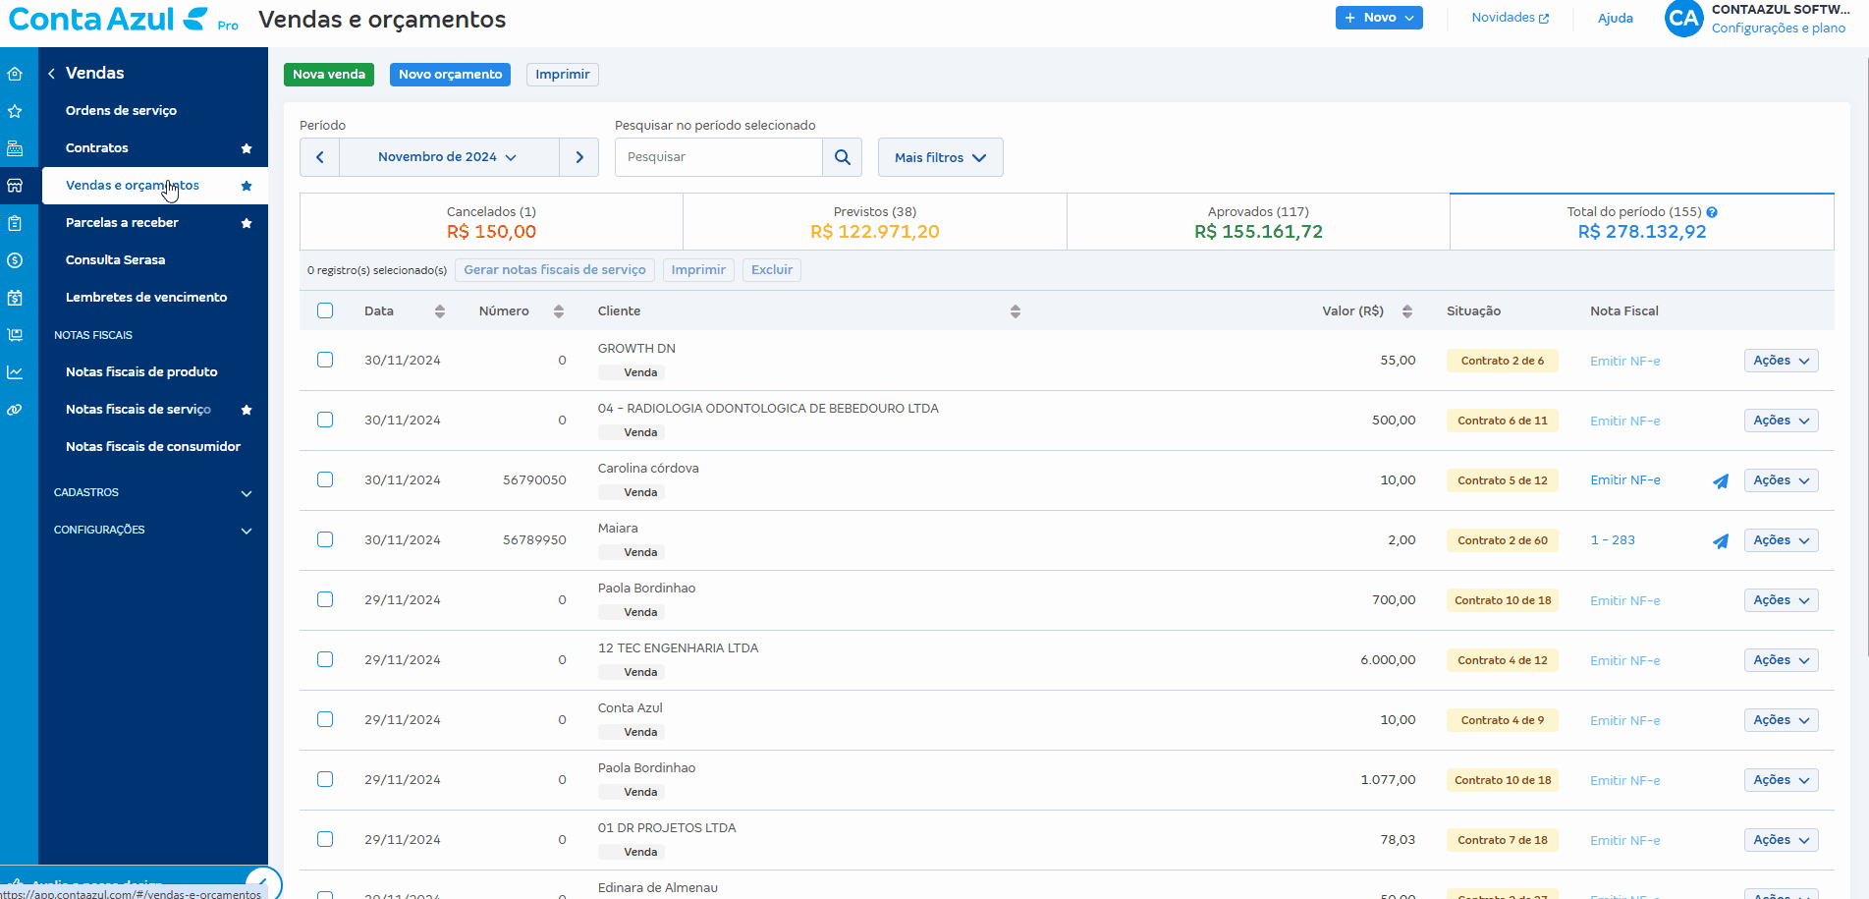The height and width of the screenshot is (899, 1869).
Task: Open the Novembro de 2024 period dropdown
Action: (448, 157)
